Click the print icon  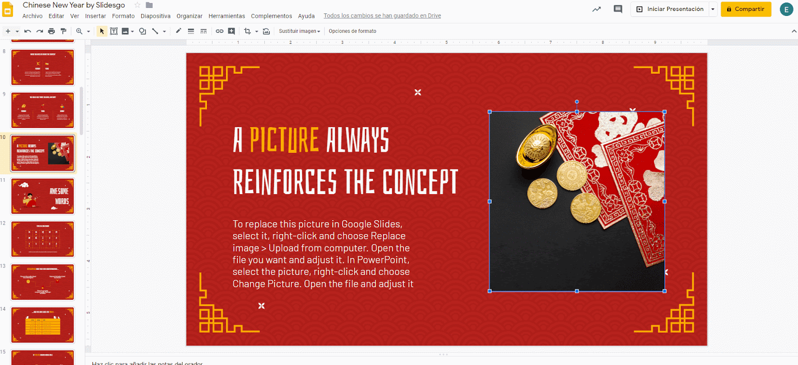51,31
